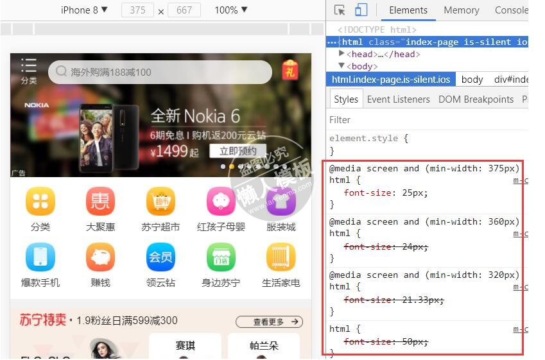Click the viewport width field 375
Screen dimensions: 545x360
[x=137, y=10]
